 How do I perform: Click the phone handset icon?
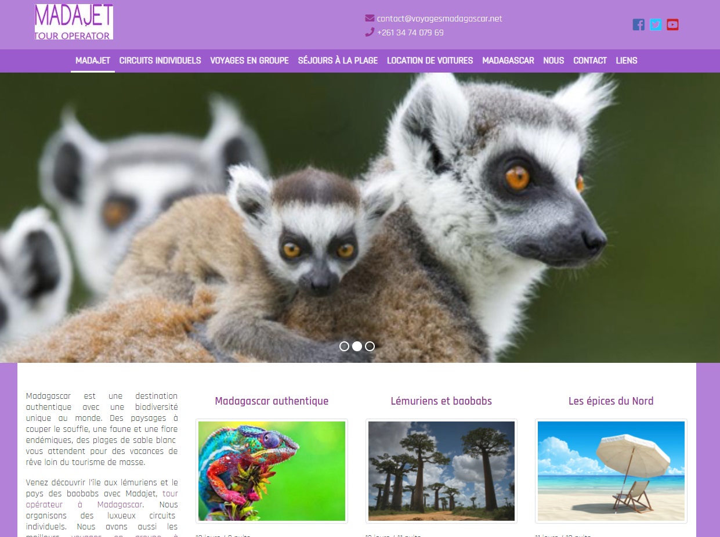coord(370,33)
